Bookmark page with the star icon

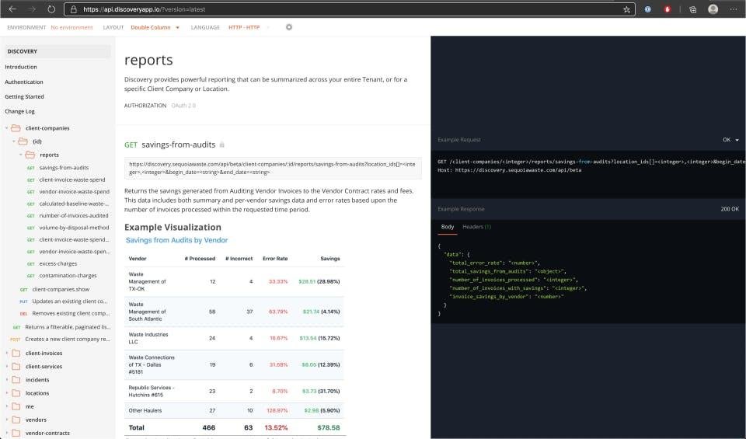pos(626,9)
